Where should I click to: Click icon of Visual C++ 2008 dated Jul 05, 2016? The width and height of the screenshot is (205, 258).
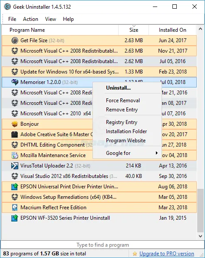(x=15, y=61)
